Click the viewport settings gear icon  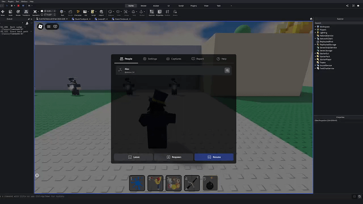pos(311,19)
